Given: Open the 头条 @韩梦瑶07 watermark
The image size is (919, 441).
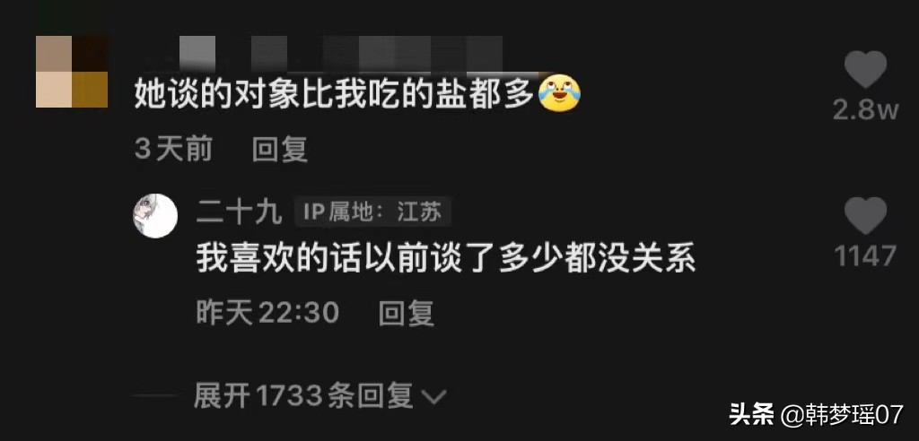Looking at the screenshot, I should tap(817, 415).
